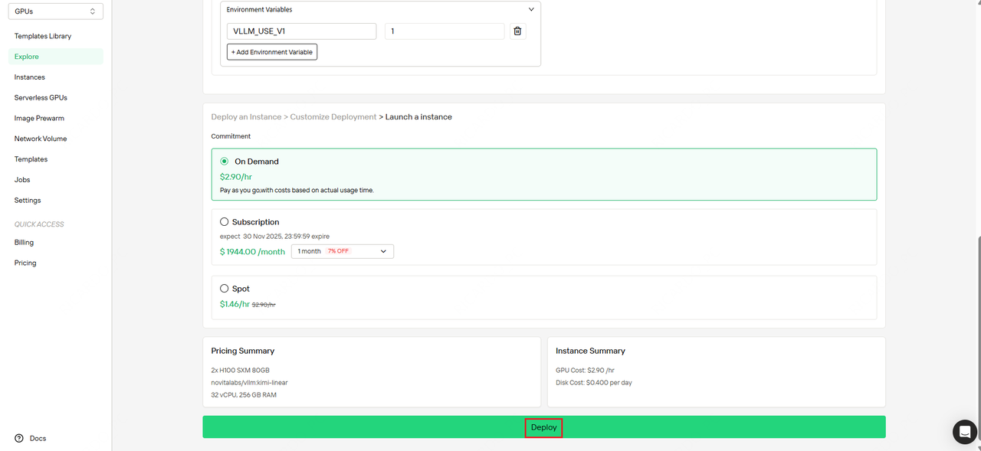Click the $1.46/hr spot price
981x451 pixels.
235,304
